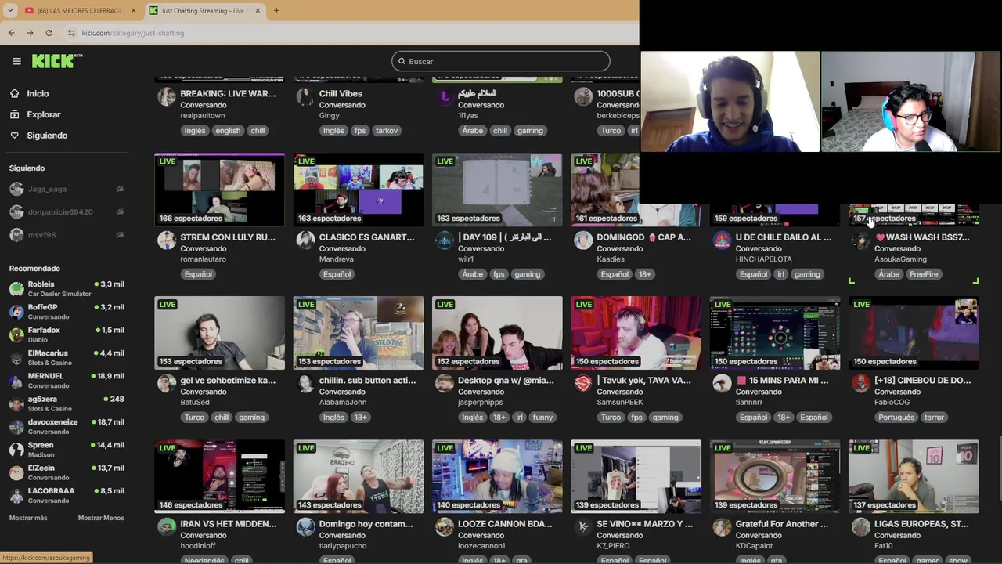Image resolution: width=1002 pixels, height=564 pixels.
Task: Click the Español tag under romanlautaro
Action: coord(198,274)
